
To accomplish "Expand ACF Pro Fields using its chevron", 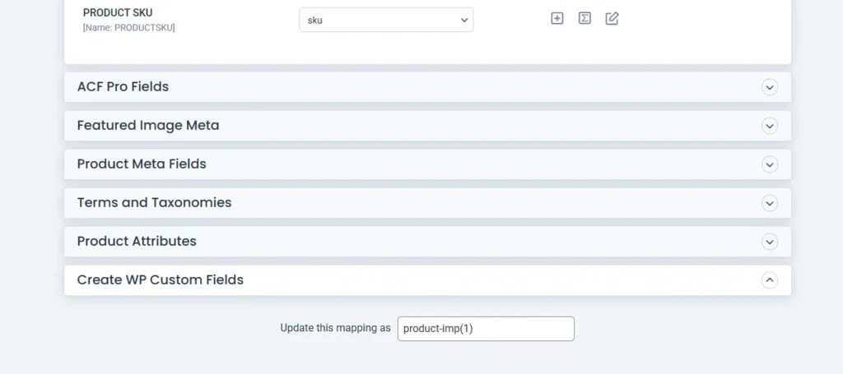I will pos(770,87).
